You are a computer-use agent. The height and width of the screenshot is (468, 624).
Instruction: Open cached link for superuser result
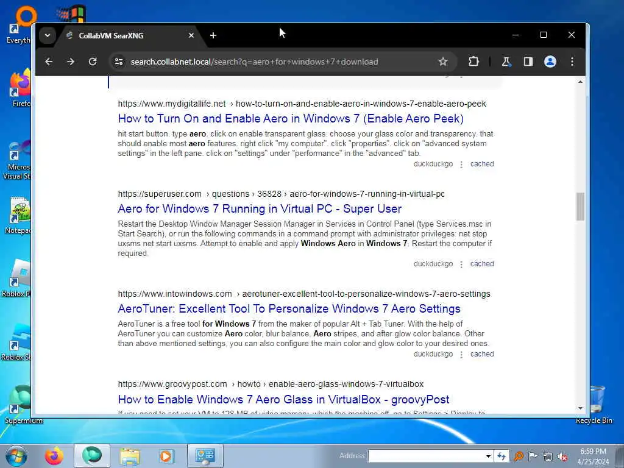tap(482, 264)
